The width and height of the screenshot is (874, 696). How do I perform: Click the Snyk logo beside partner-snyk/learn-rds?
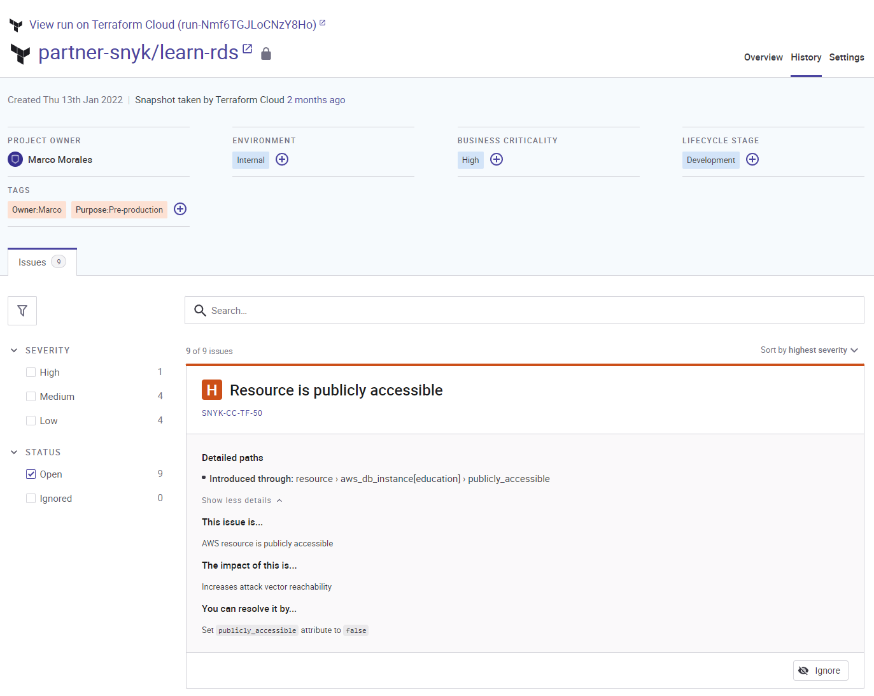(20, 53)
